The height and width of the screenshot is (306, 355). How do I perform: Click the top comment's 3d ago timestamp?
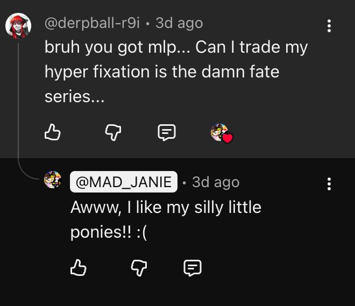pyautogui.click(x=179, y=23)
